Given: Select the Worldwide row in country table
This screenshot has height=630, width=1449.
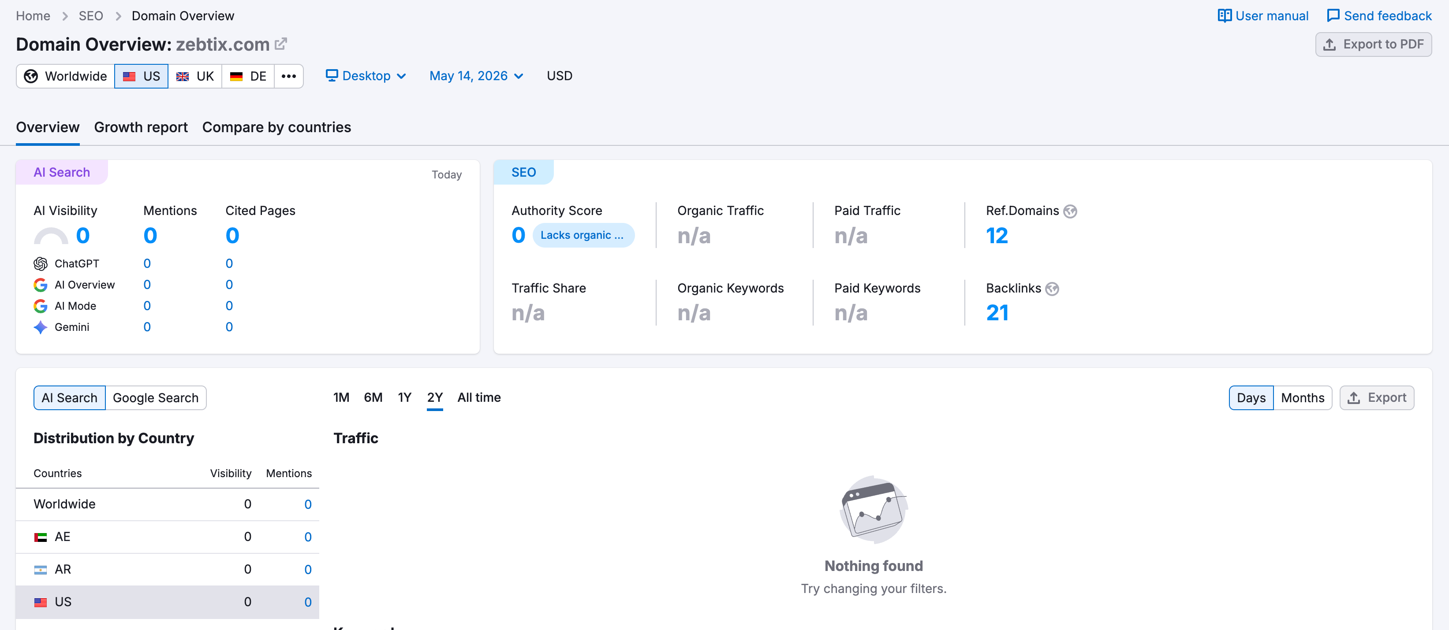Looking at the screenshot, I should pyautogui.click(x=168, y=505).
